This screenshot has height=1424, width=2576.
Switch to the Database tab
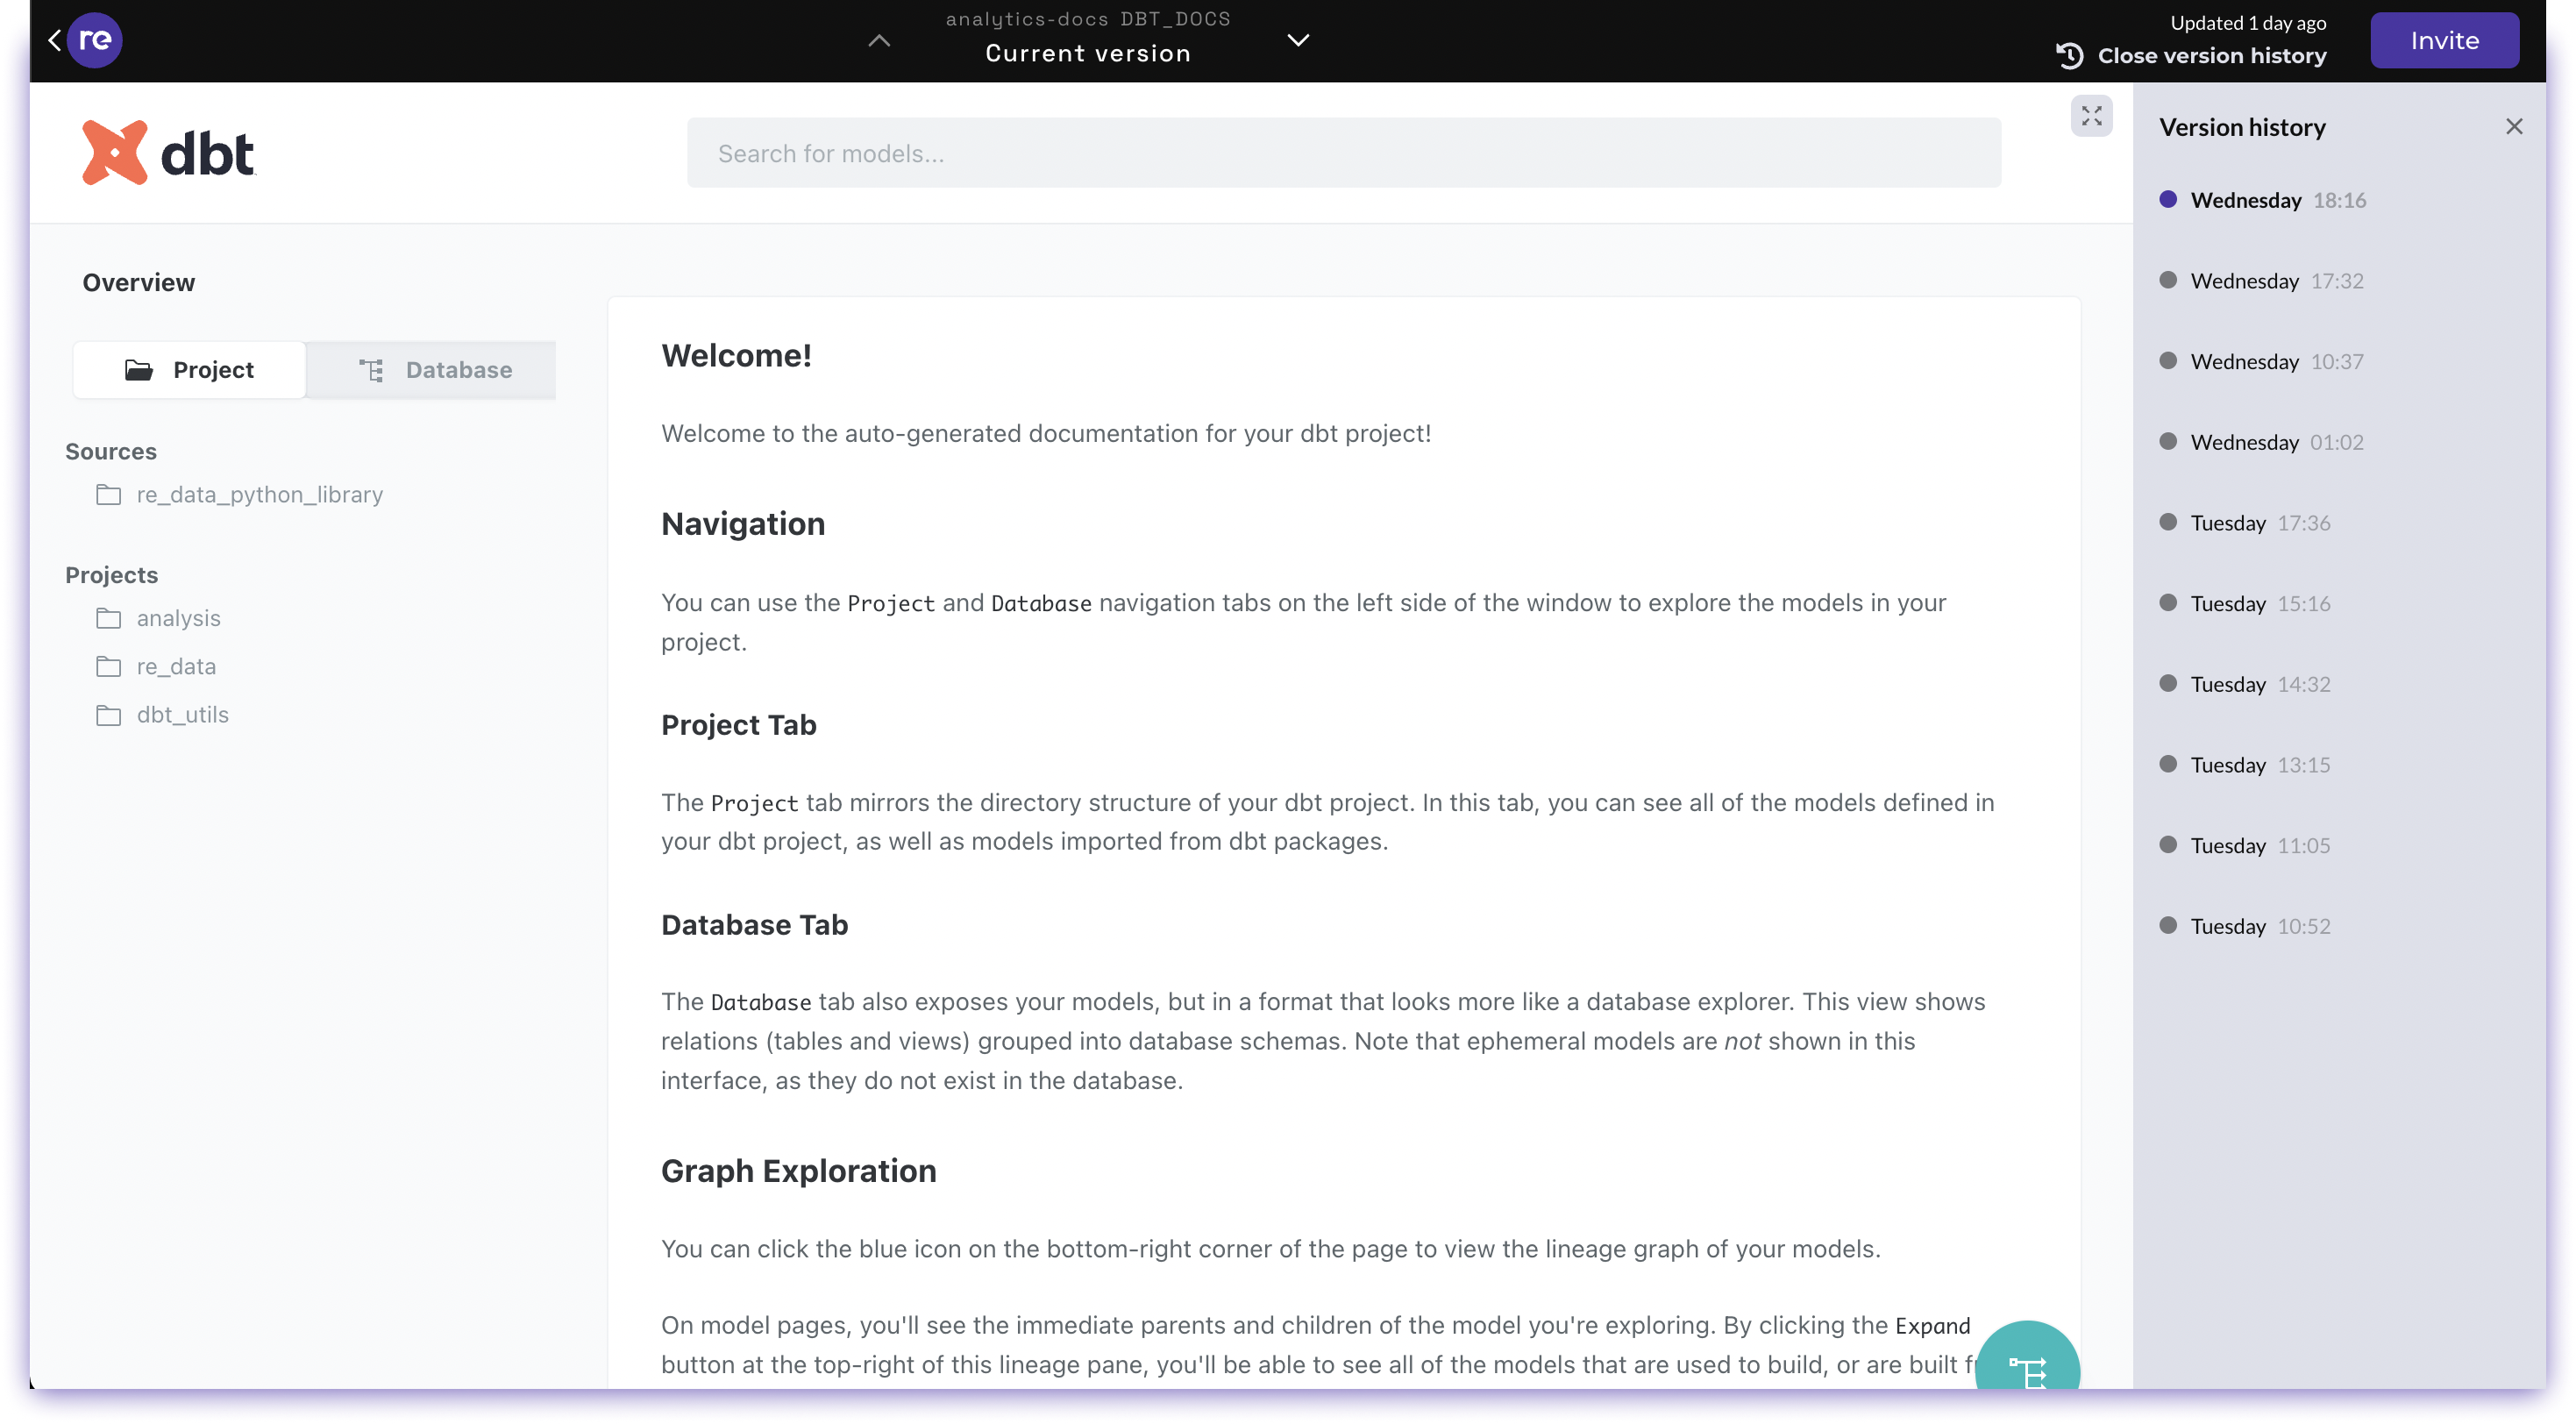tap(431, 370)
